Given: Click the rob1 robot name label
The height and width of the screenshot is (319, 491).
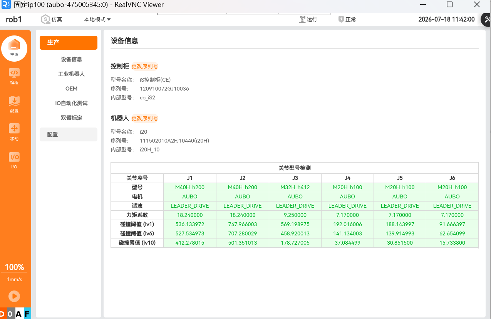Looking at the screenshot, I should click(x=14, y=19).
